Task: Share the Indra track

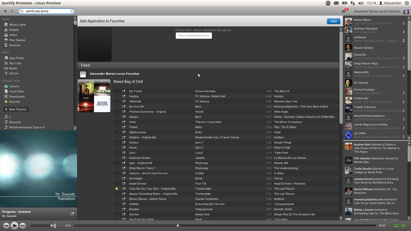Action: pos(124,122)
